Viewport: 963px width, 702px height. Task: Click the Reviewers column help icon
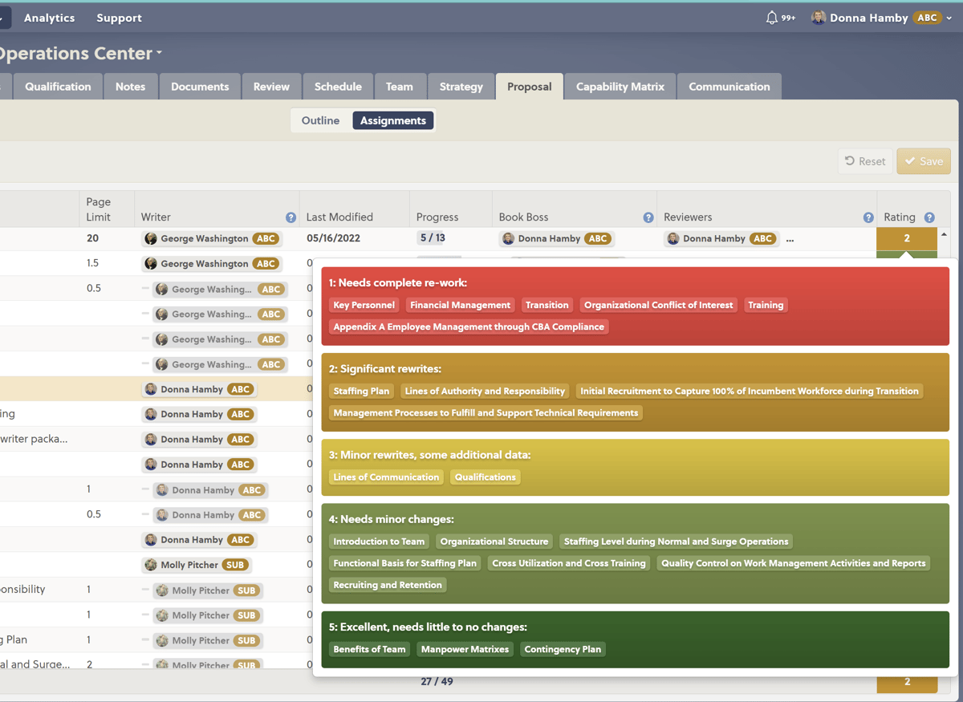[868, 217]
